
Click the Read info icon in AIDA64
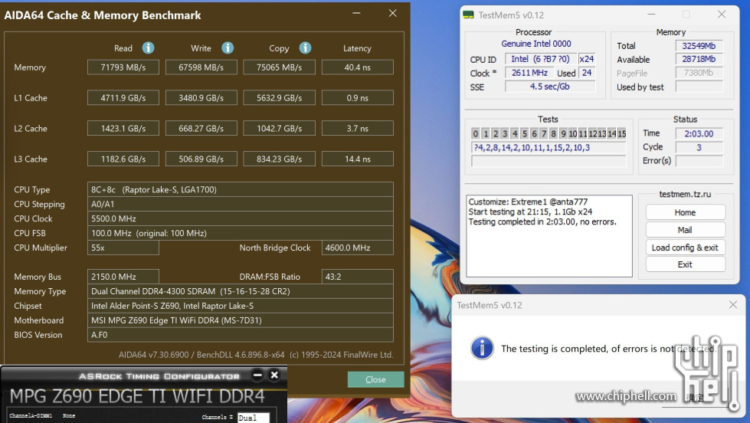(149, 48)
